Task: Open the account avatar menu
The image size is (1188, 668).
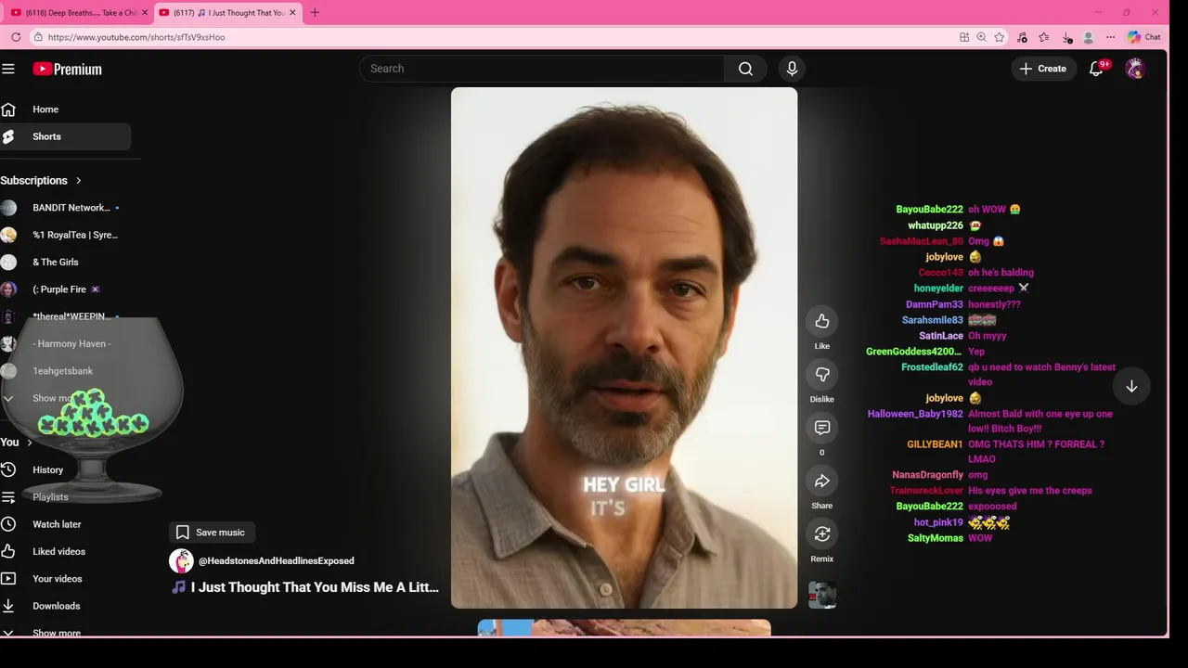Action: (1134, 69)
